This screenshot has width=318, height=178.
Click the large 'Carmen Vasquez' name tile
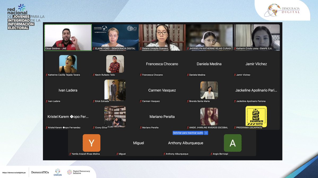(162, 90)
